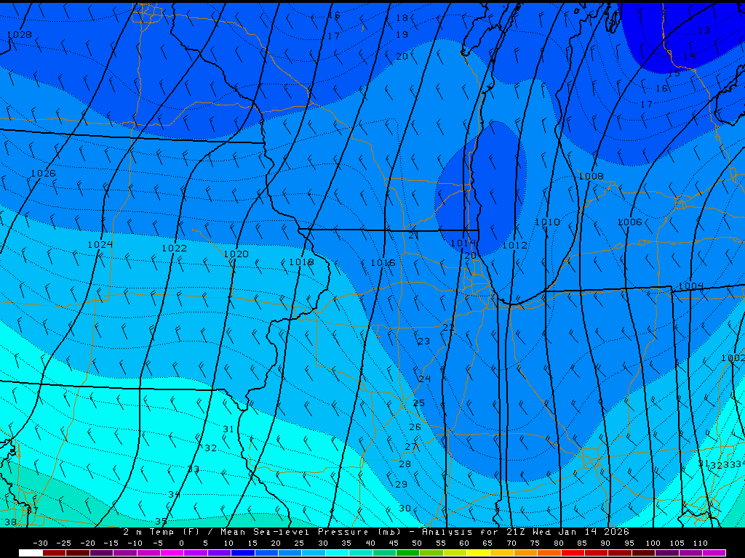
Task: Click the 1006 pressure label
Action: click(x=629, y=222)
